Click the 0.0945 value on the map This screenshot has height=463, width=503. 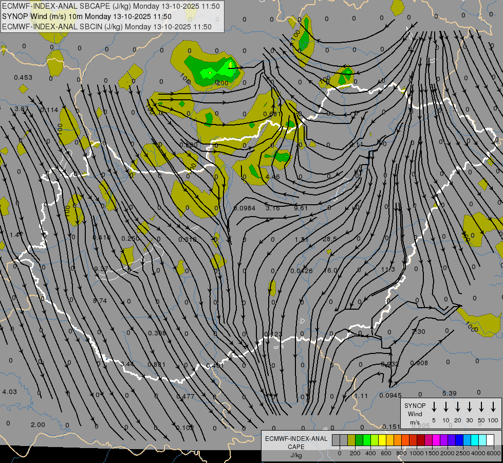390,395
